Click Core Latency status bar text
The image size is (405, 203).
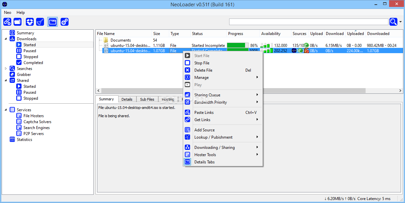tap(374, 199)
